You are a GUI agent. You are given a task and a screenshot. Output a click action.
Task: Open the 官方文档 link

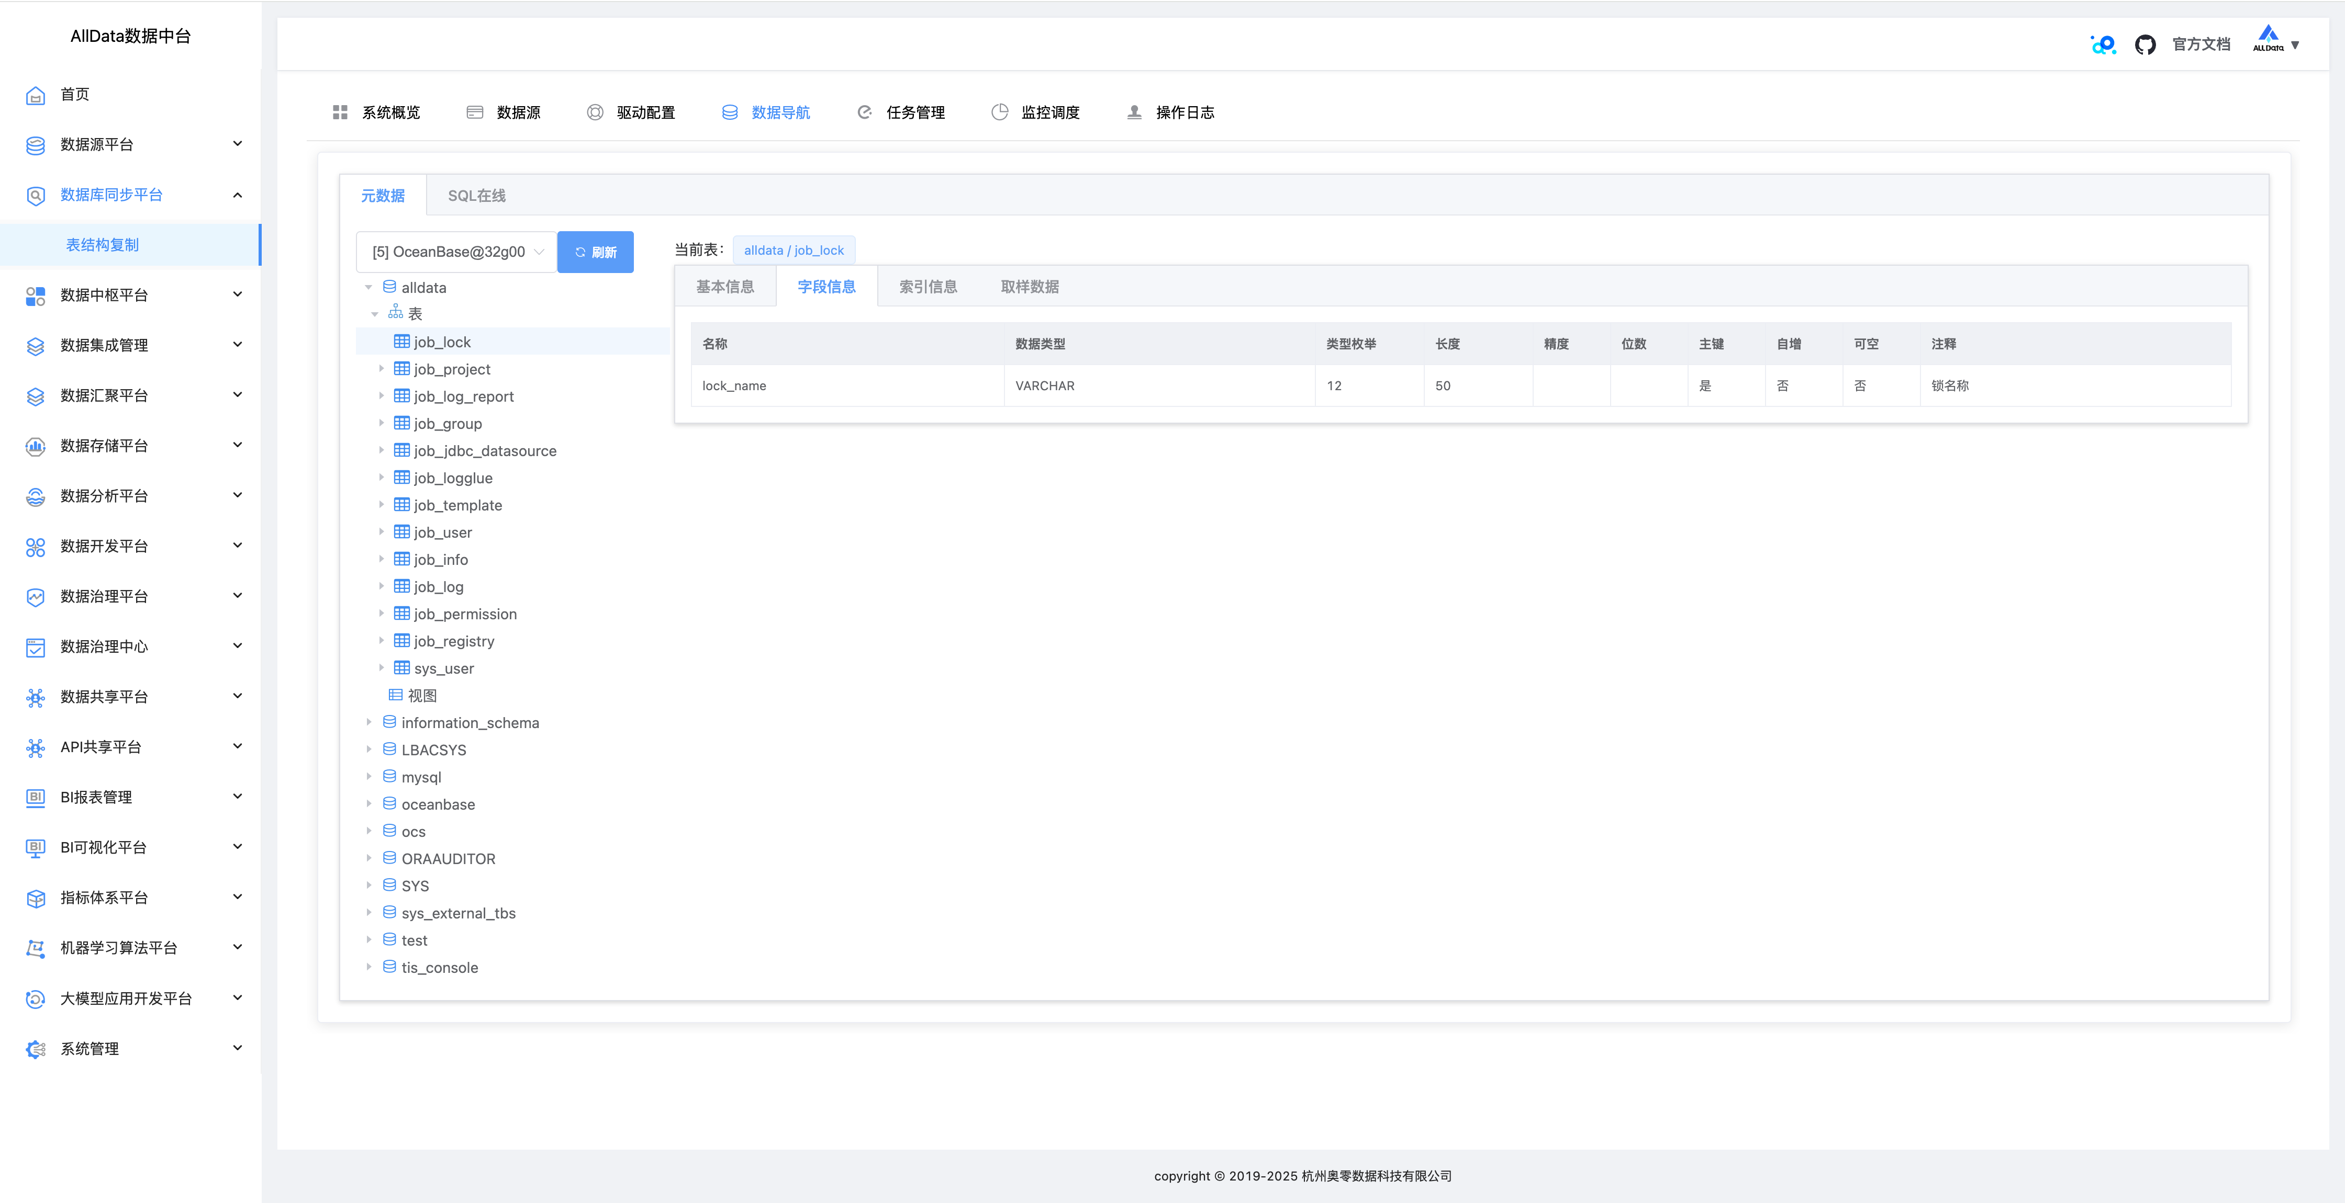coord(2200,44)
